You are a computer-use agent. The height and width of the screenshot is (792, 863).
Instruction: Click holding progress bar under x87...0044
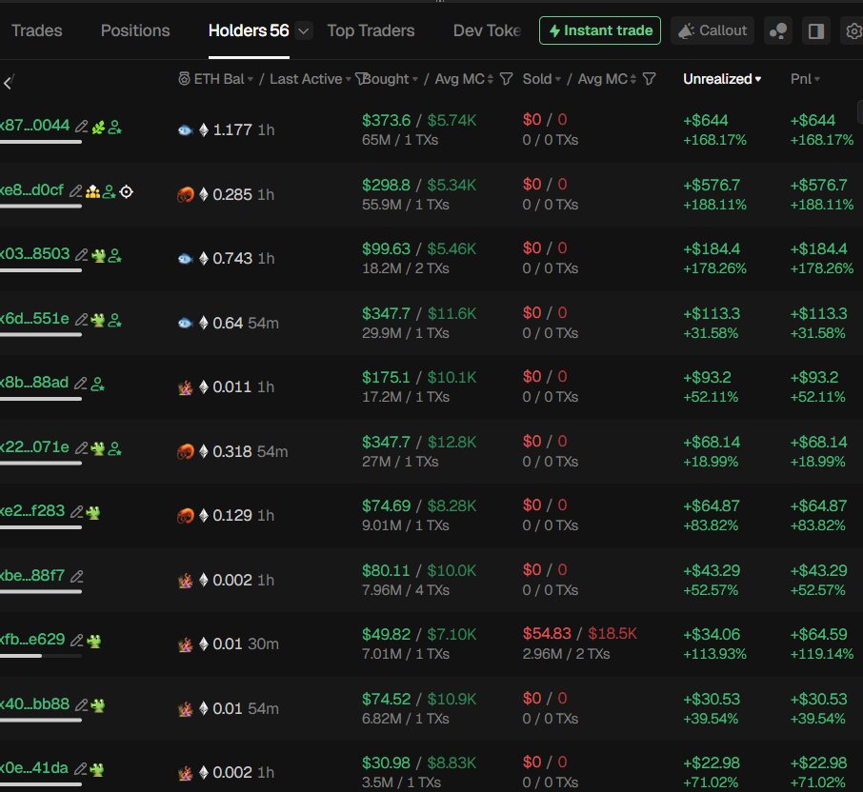tap(41, 142)
